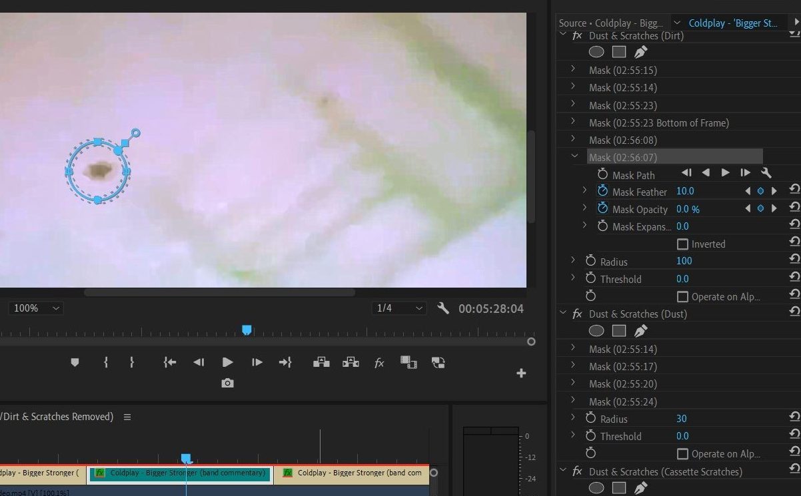This screenshot has width=801, height=496.
Task: Open the 100% zoom level dropdown
Action: click(x=35, y=308)
